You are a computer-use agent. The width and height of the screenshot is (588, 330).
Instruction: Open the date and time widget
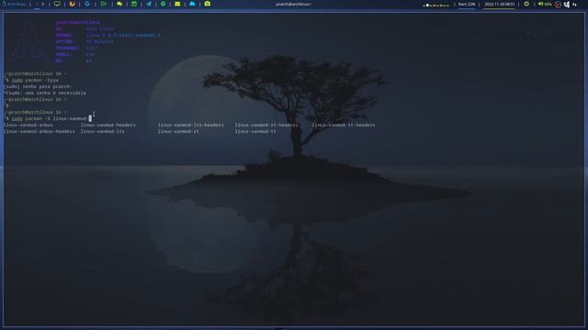pyautogui.click(x=499, y=4)
